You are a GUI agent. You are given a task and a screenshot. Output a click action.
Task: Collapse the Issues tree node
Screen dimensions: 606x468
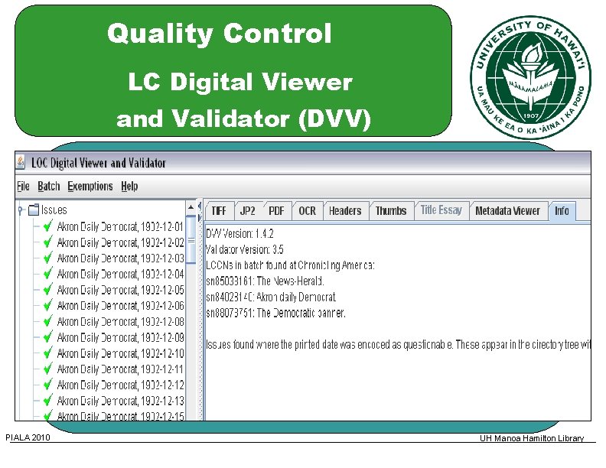click(x=21, y=210)
